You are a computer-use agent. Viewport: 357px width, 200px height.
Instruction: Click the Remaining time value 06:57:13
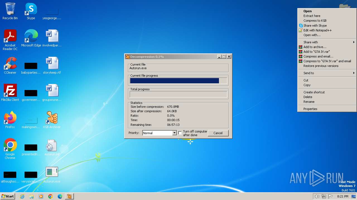click(173, 125)
